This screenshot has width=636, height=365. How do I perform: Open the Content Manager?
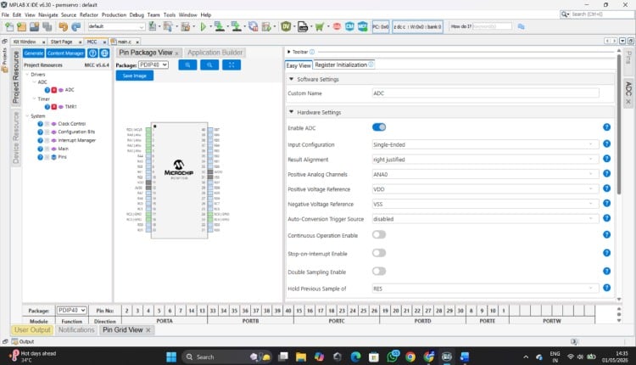click(65, 53)
